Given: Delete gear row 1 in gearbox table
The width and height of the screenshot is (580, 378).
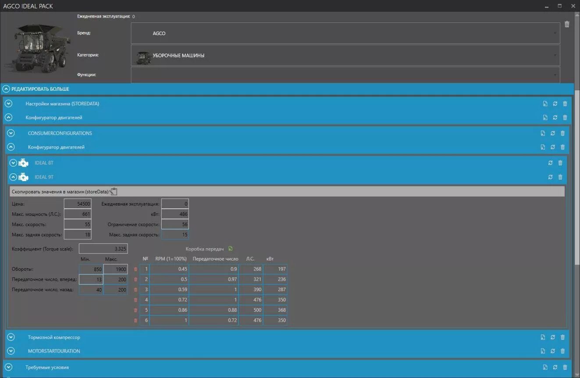Looking at the screenshot, I should 135,269.
